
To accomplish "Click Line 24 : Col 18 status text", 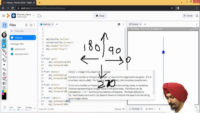I will tap(47, 109).
